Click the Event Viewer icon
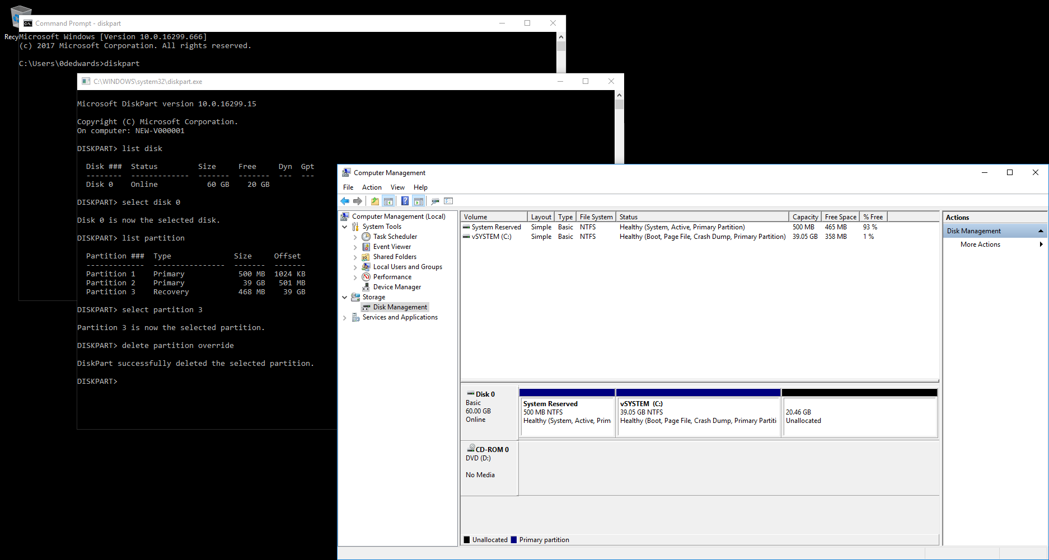The width and height of the screenshot is (1049, 560). [x=366, y=247]
